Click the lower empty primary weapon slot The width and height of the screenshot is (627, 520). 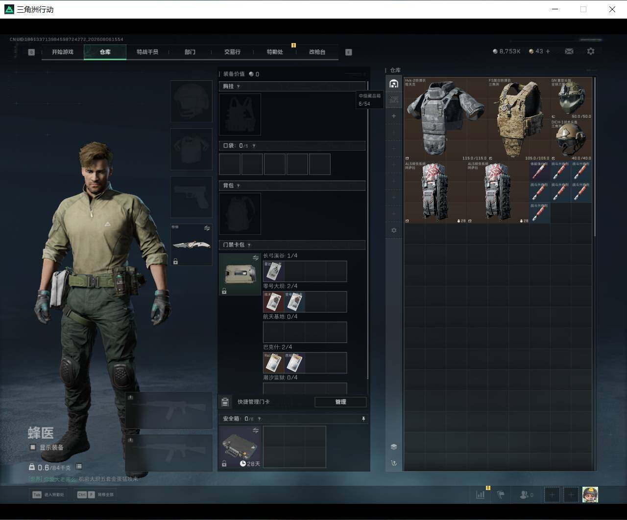[x=169, y=452]
